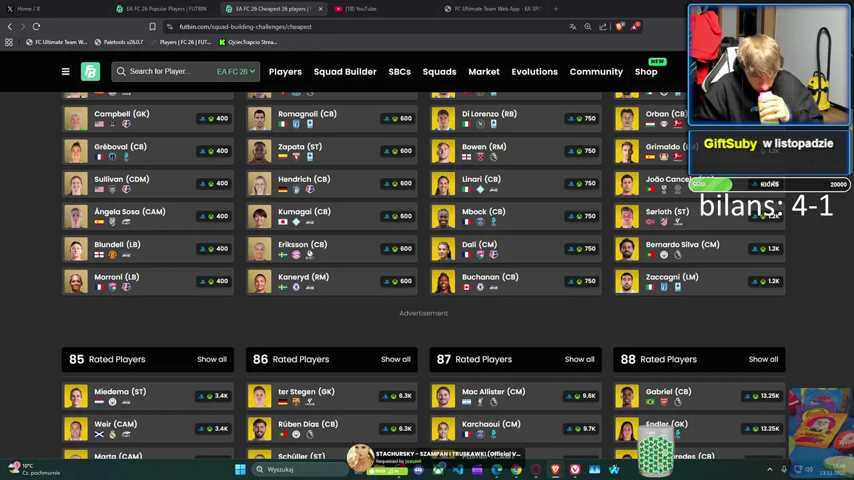Close the Cheapest 26 players tab

click(x=320, y=9)
